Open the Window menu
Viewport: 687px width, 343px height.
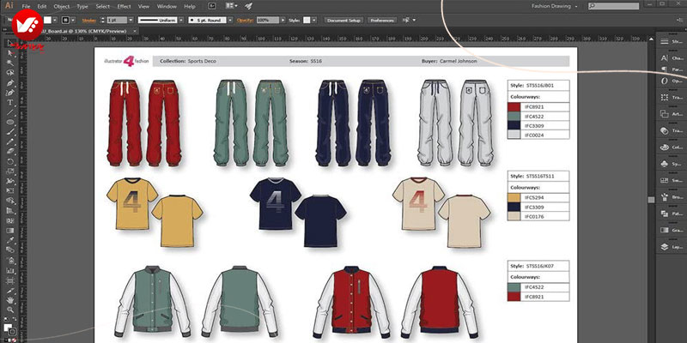click(167, 7)
